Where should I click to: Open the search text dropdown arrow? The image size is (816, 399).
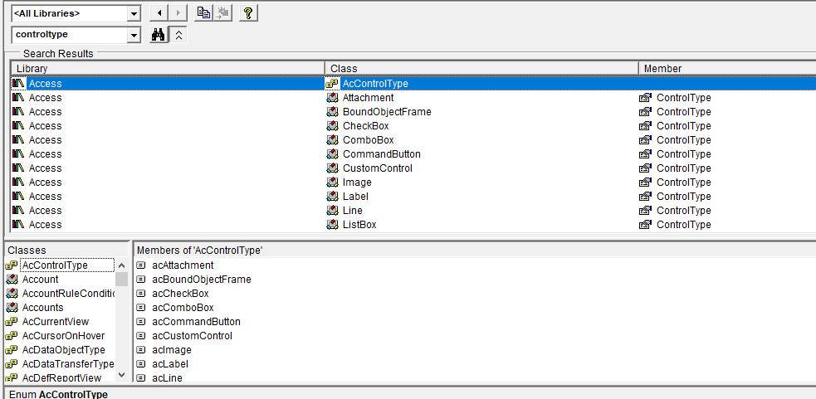(x=134, y=36)
